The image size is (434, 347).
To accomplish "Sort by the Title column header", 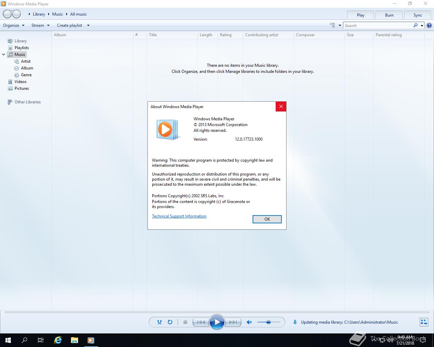I will [172, 35].
